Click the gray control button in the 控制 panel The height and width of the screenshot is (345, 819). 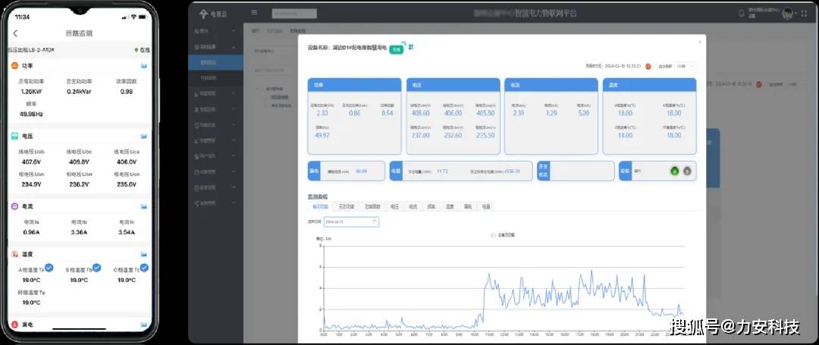coord(687,171)
